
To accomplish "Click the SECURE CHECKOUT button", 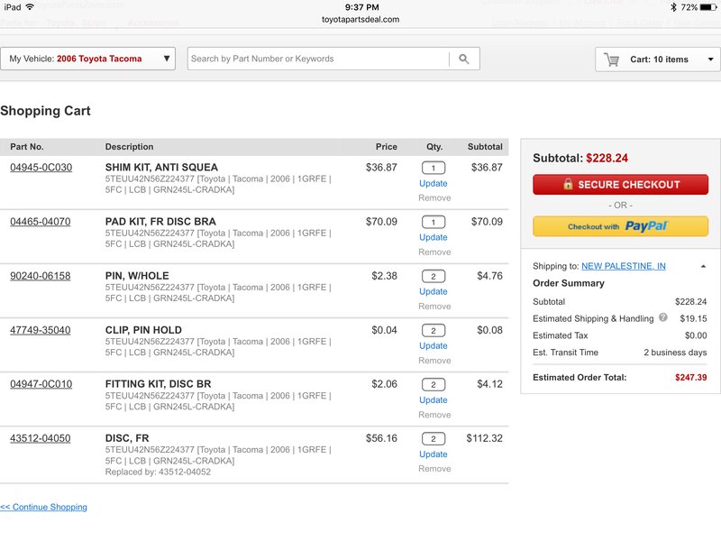I will pos(620,185).
